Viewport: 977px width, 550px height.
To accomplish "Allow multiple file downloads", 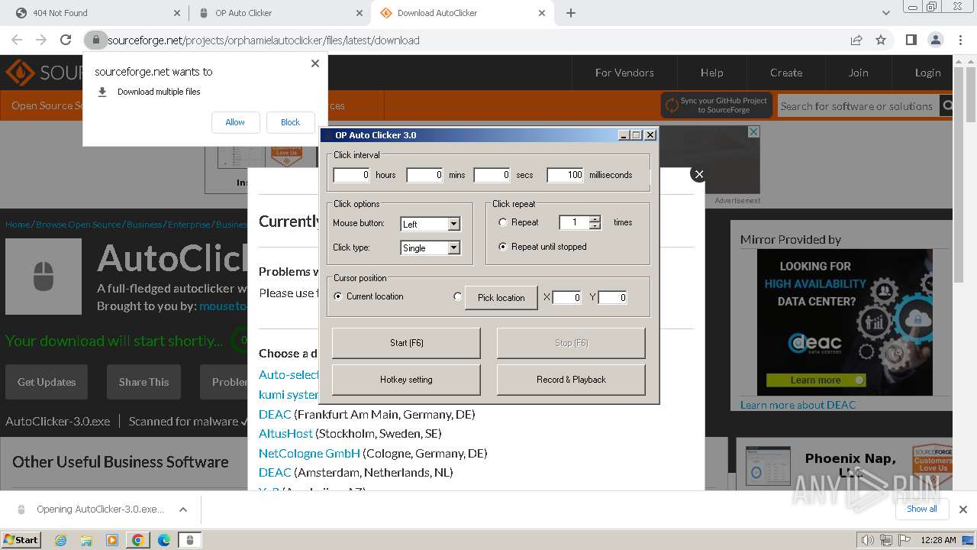I will tap(235, 122).
